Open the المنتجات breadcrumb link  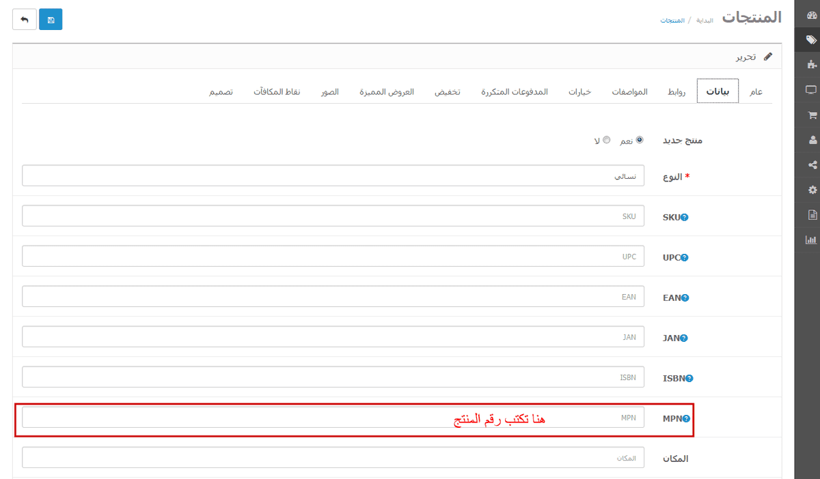click(672, 20)
